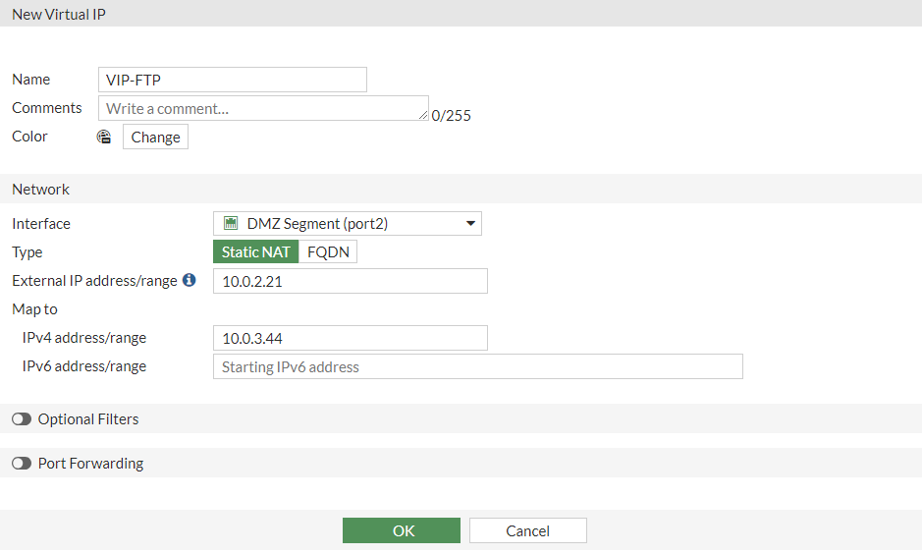The width and height of the screenshot is (922, 554).
Task: Dismiss the form with Cancel
Action: tap(527, 530)
